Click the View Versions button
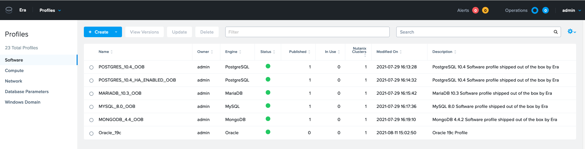This screenshot has width=585, height=149. tap(144, 32)
